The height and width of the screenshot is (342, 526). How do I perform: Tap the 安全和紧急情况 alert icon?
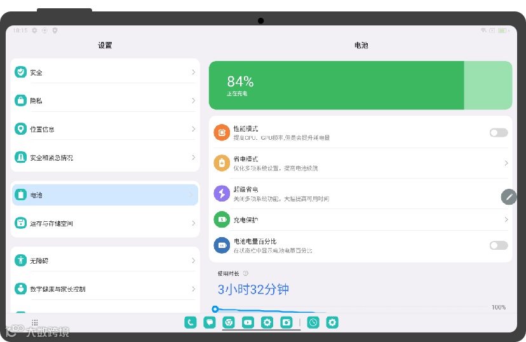coord(20,157)
